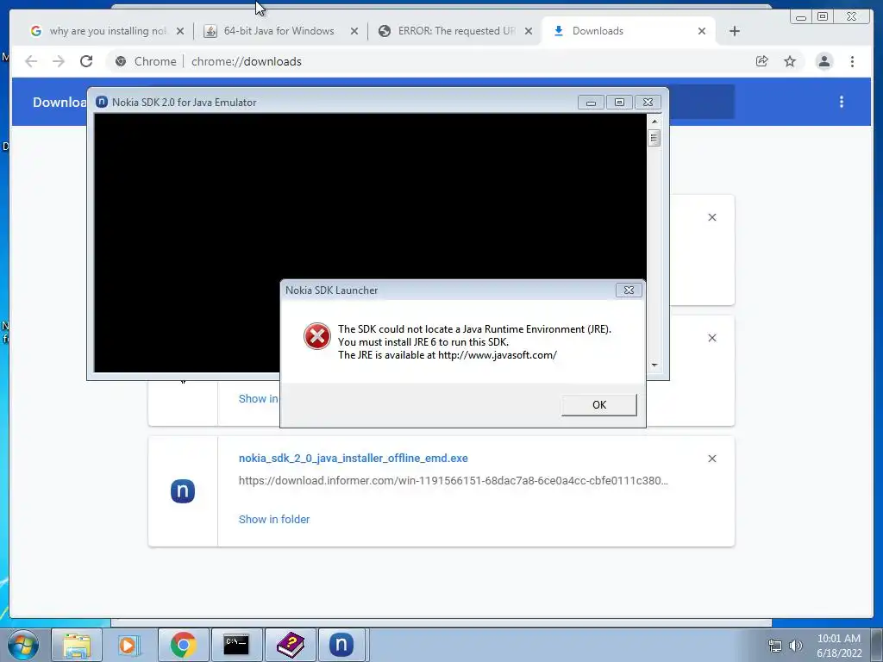Remove first download entry from list

pyautogui.click(x=711, y=217)
